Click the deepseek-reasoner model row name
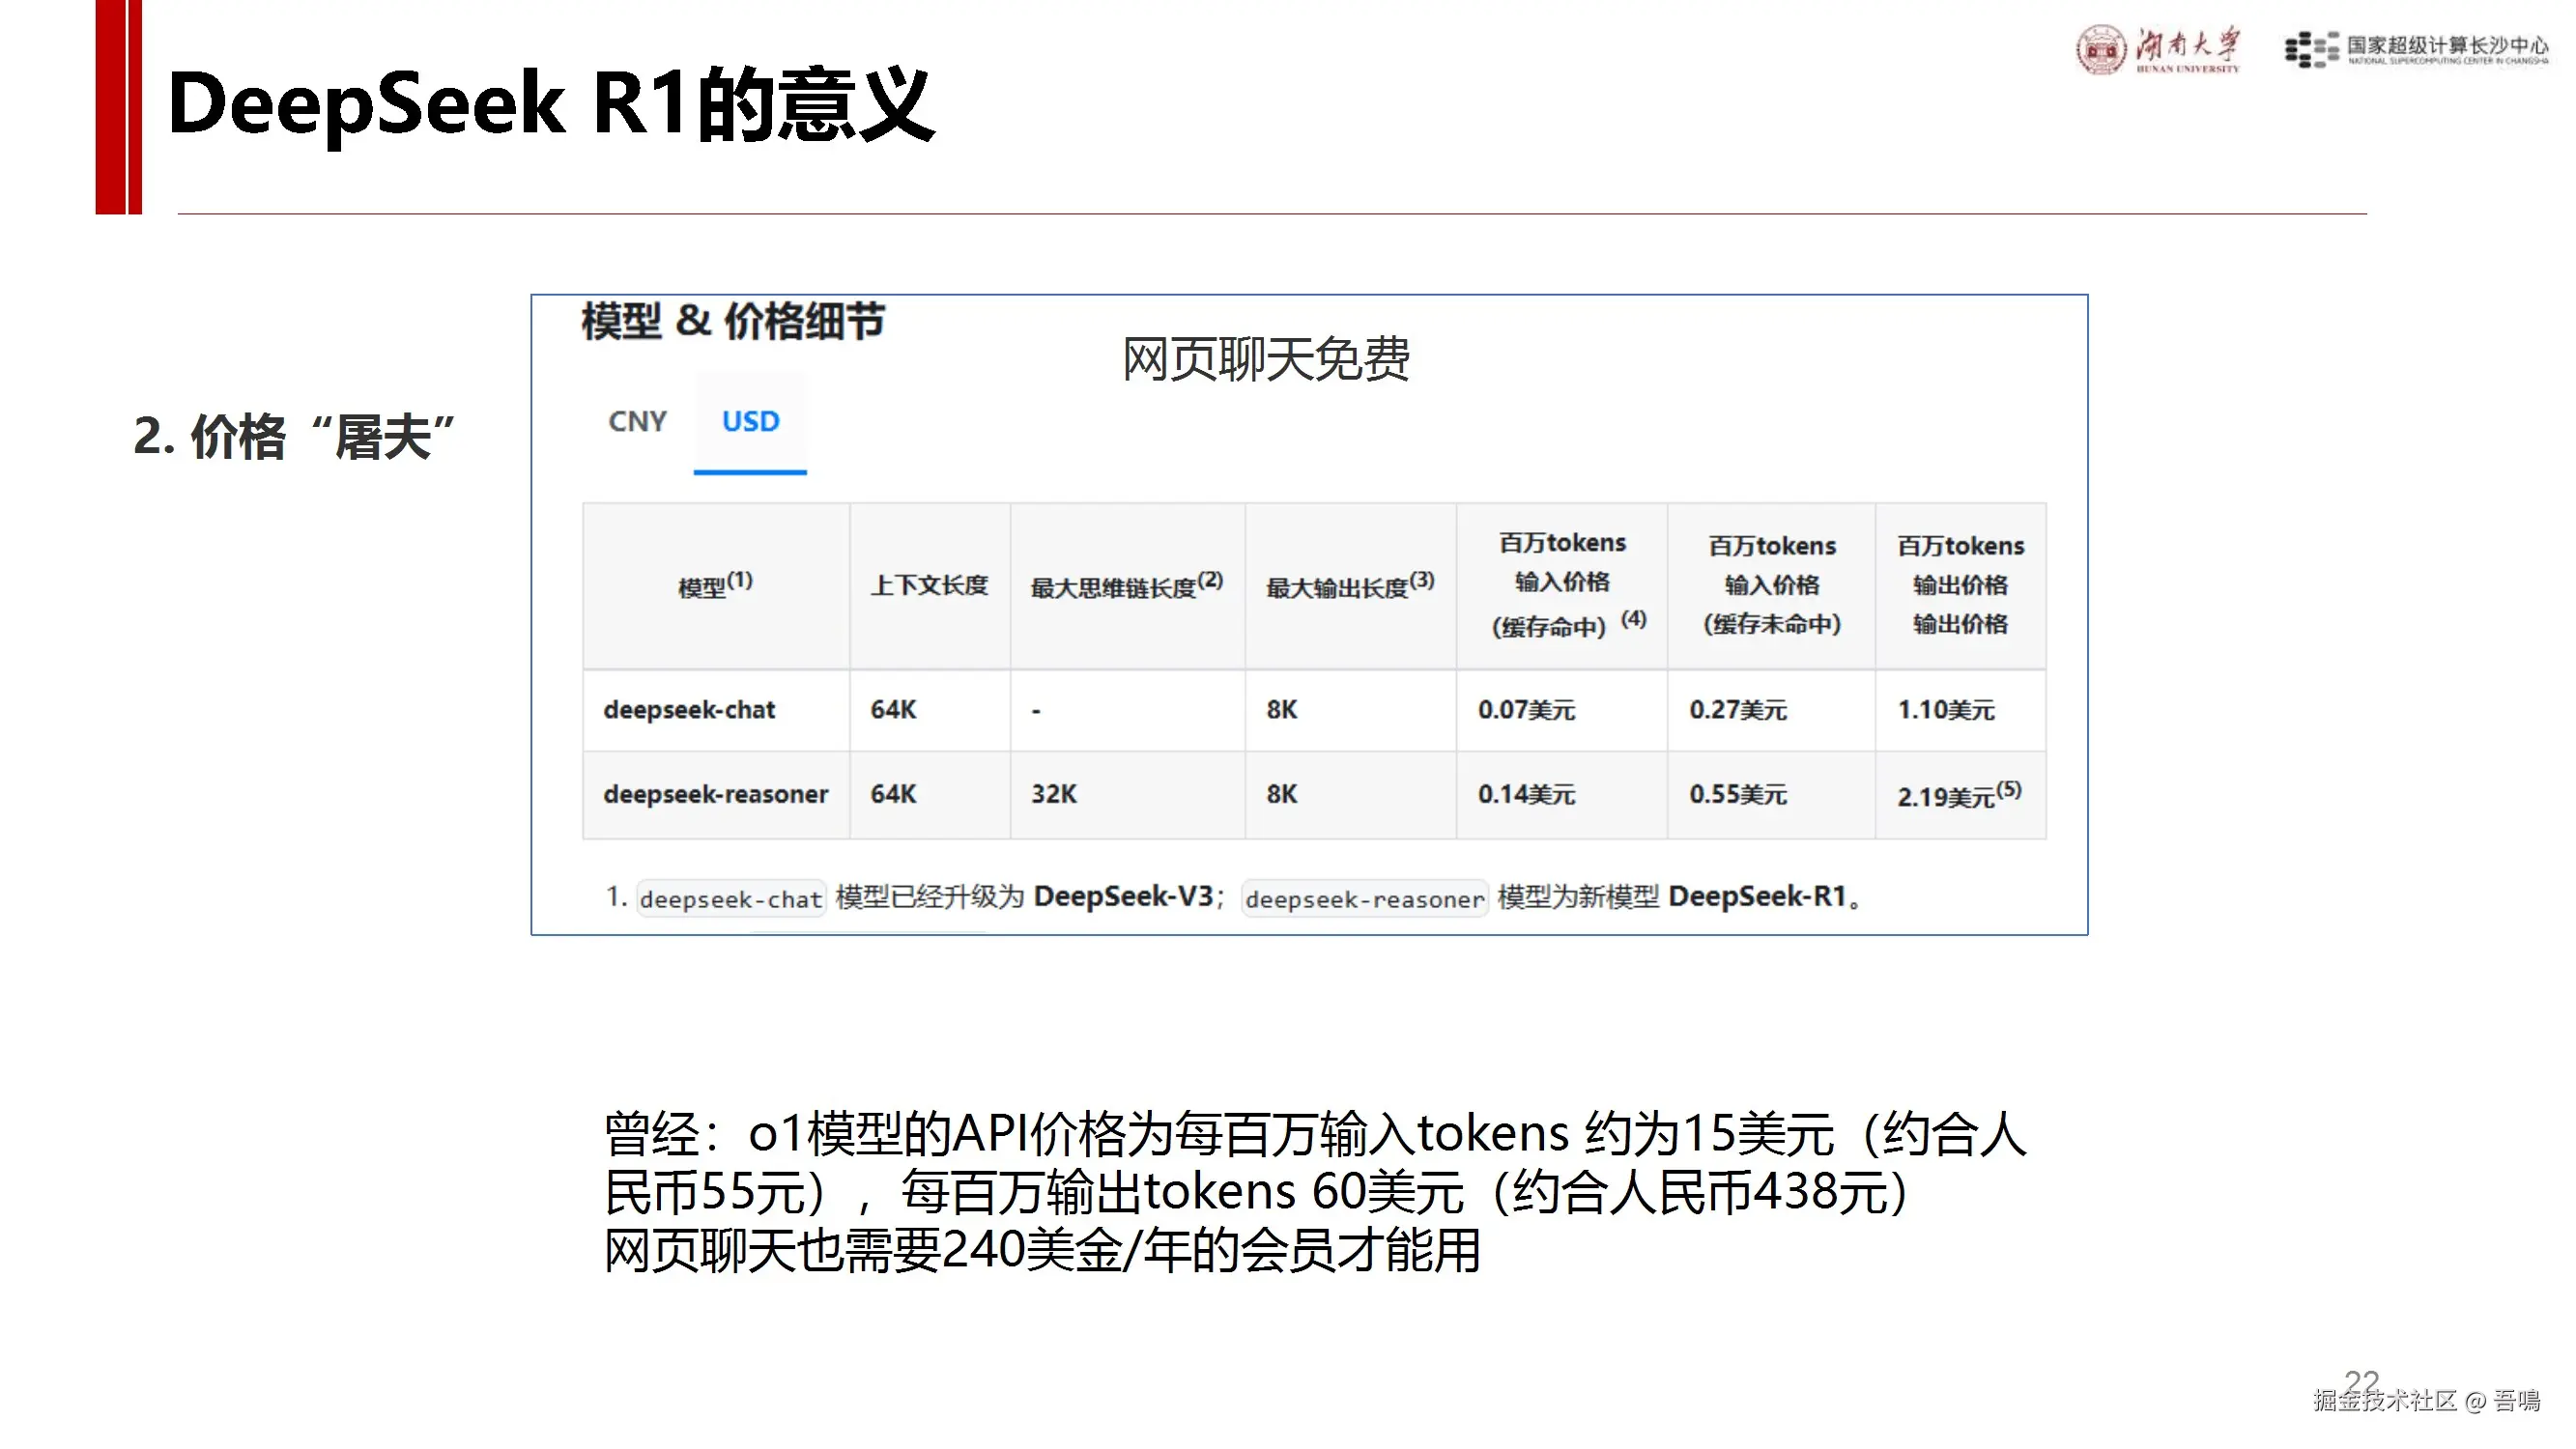Viewport: 2576px width, 1449px height. [715, 795]
